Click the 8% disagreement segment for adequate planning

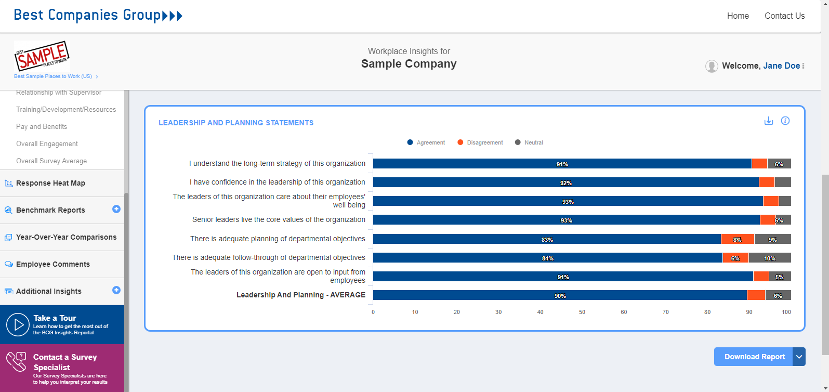[738, 239]
